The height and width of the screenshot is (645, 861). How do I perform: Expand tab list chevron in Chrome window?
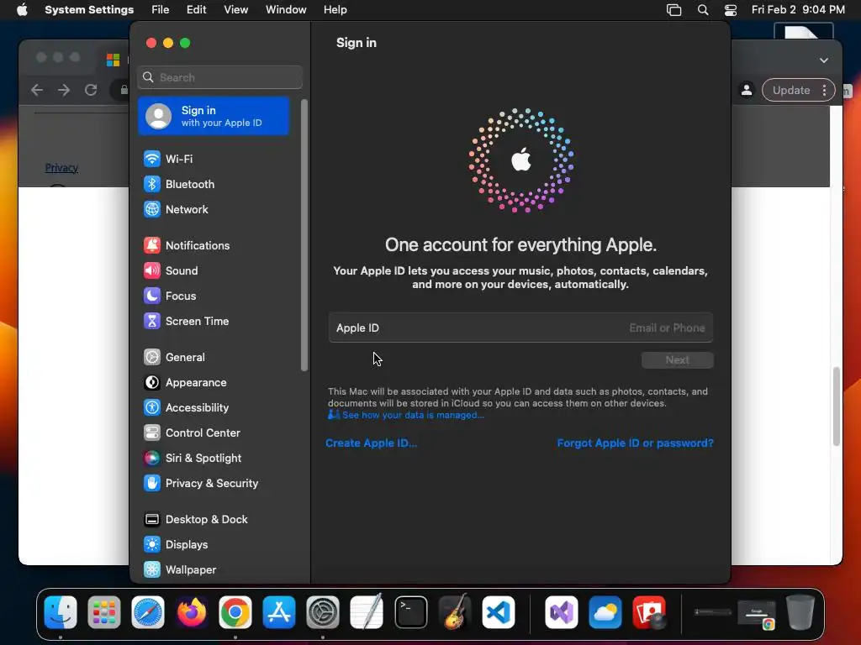(824, 60)
